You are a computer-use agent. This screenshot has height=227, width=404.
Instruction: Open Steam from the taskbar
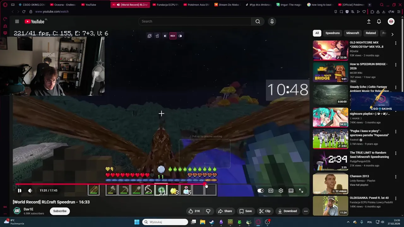click(x=212, y=222)
